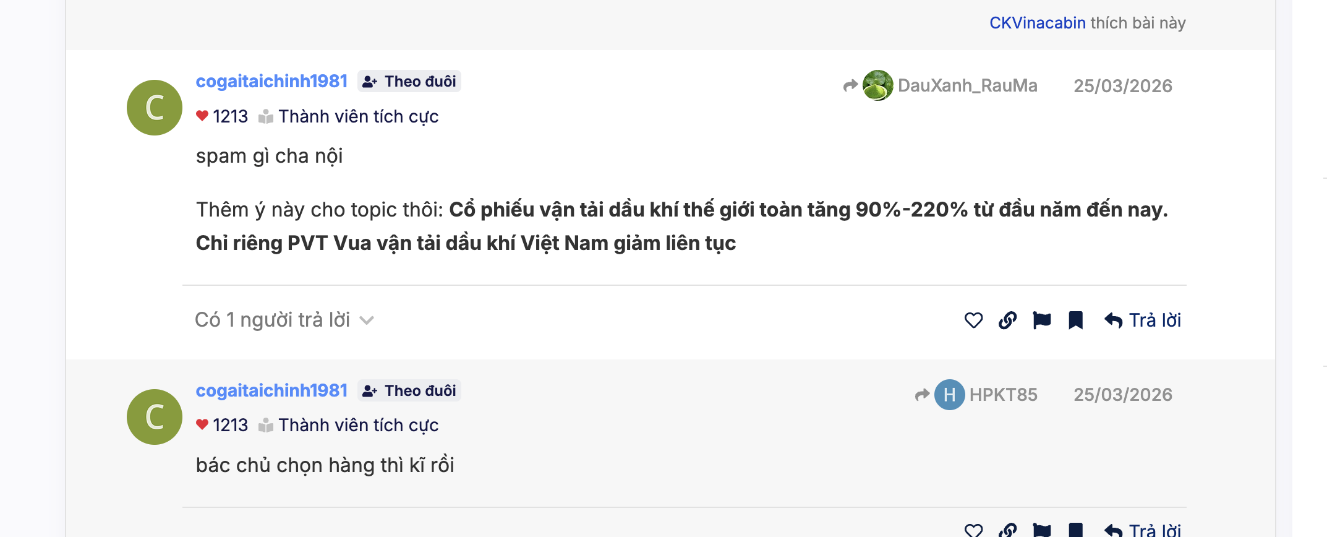Screen dimensions: 1327x537
Task: Like the "bác chủ chọn hàng" post
Action: [x=973, y=530]
